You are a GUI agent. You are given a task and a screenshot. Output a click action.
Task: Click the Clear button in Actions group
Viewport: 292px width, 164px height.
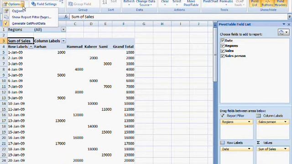165,3
